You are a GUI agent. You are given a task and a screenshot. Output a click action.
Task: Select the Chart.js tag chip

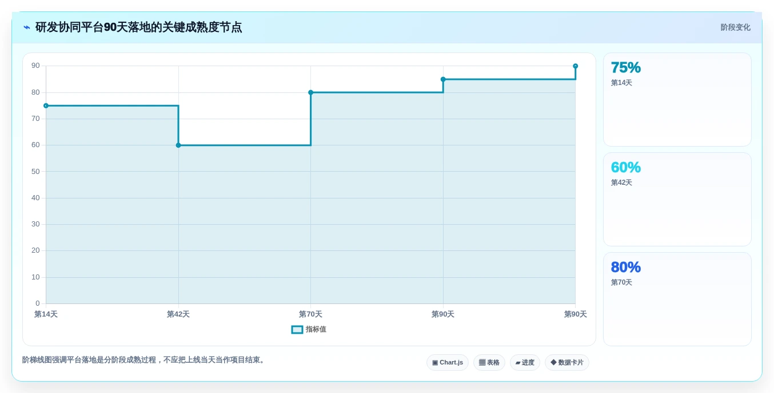click(448, 363)
